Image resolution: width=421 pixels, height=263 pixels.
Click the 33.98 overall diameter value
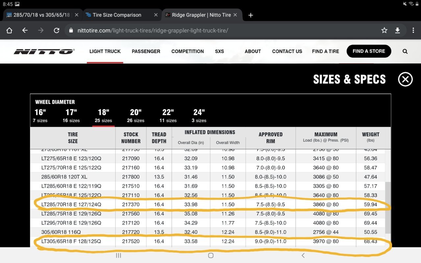tap(191, 204)
